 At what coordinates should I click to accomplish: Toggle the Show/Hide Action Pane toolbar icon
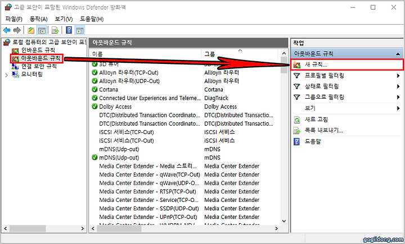(x=80, y=30)
